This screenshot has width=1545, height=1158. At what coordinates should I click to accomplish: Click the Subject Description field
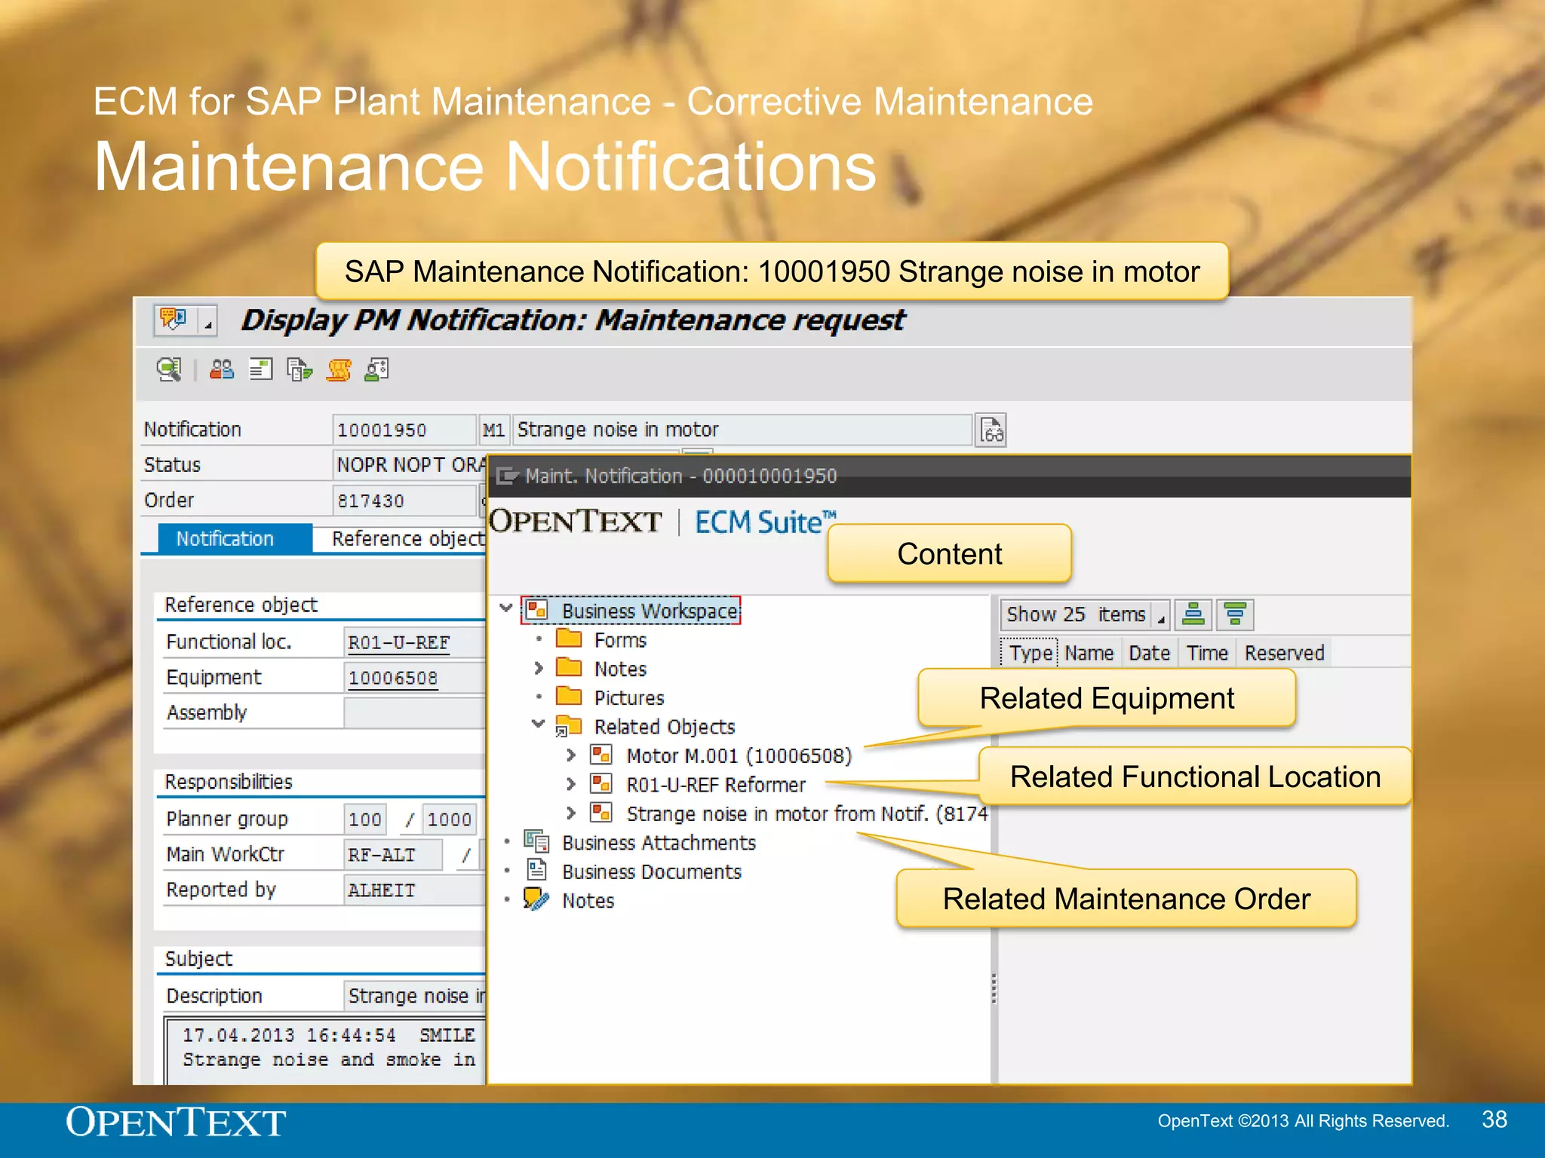pos(414,996)
